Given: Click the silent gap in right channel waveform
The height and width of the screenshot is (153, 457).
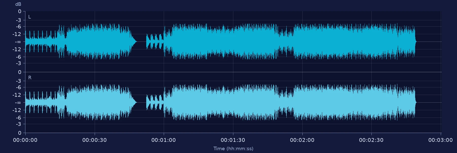Looking at the screenshot, I should tap(141, 102).
